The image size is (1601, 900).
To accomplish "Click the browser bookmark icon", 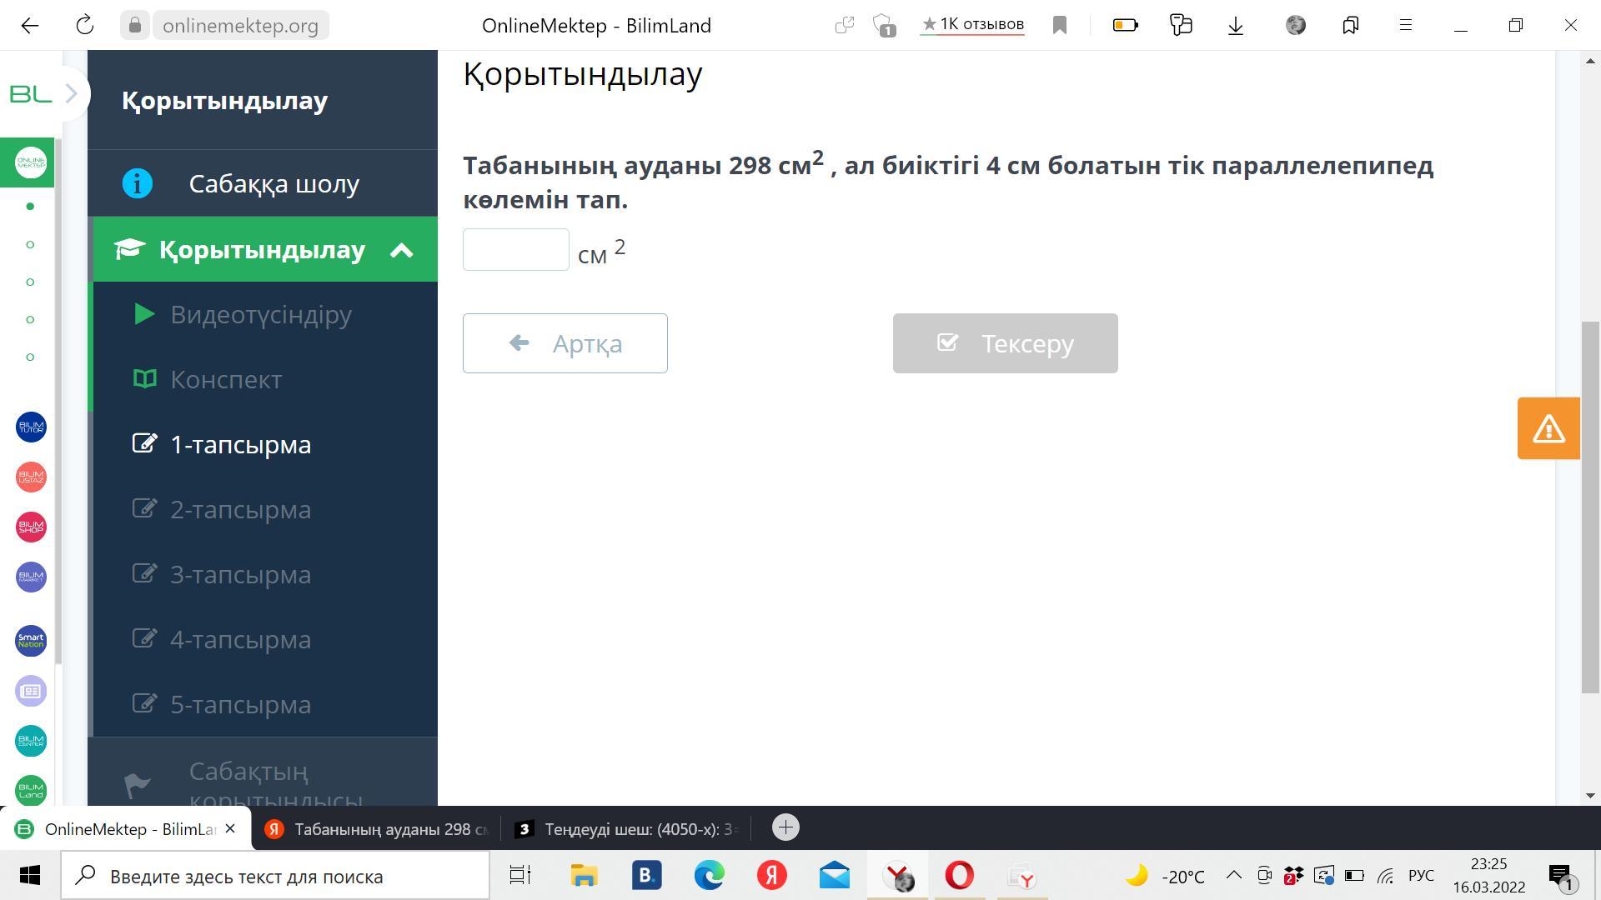I will point(1060,26).
